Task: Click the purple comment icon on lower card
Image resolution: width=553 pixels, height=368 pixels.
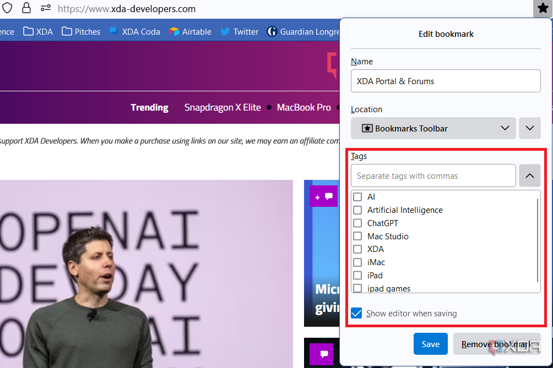Action: (321, 354)
